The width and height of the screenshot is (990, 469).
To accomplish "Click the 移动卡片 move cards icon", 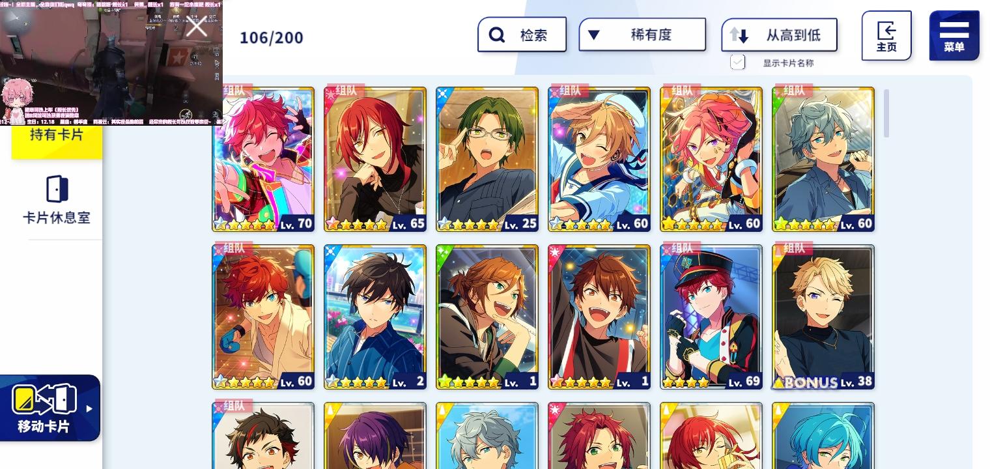I will pos(44,400).
